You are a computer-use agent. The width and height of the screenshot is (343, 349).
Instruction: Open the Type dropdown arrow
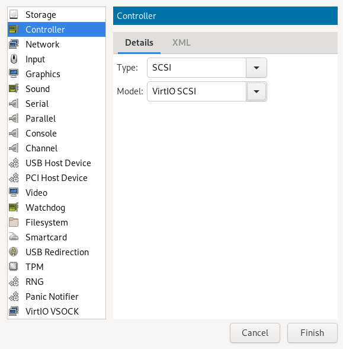(x=257, y=68)
